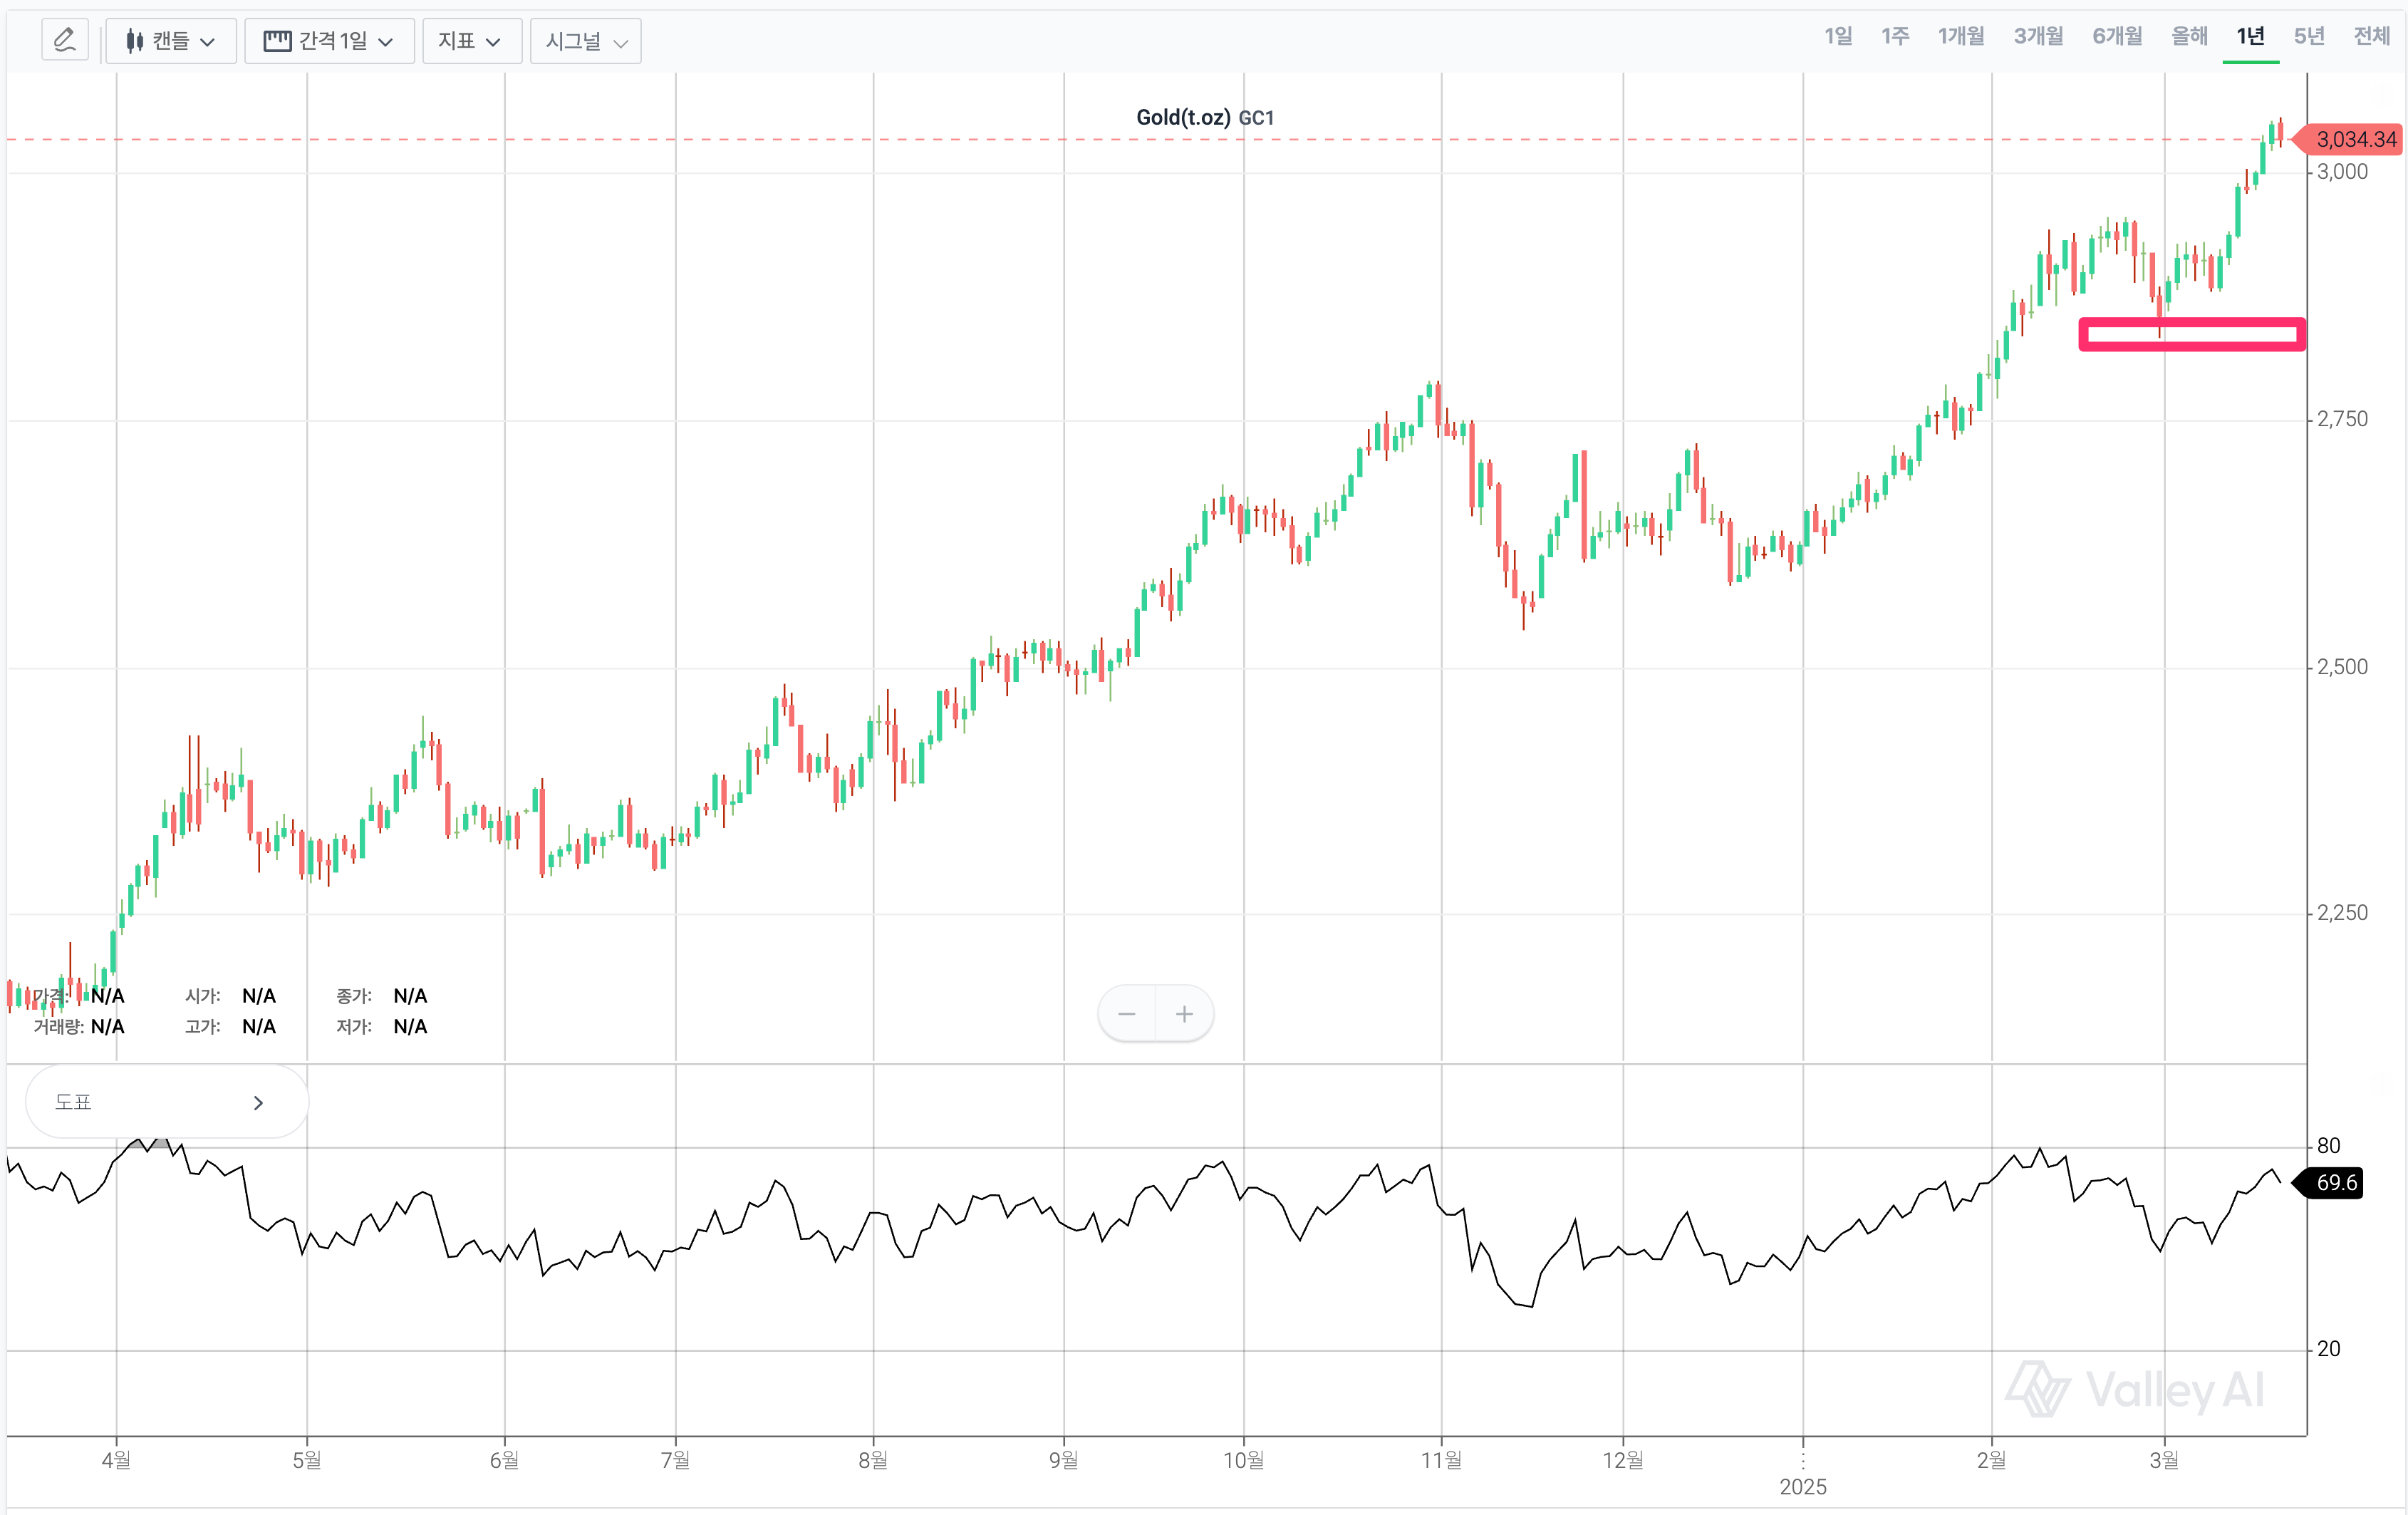Open the 시그널 signals dropdown
The width and height of the screenshot is (2408, 1515).
(x=585, y=41)
